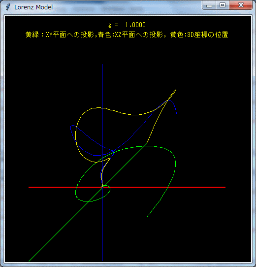Minimize the Lorenz Model window
This screenshot has width=256, height=267.
pos(209,5)
